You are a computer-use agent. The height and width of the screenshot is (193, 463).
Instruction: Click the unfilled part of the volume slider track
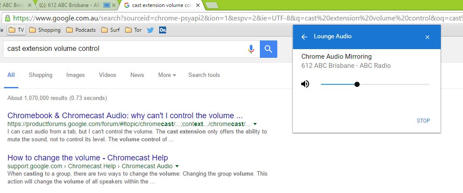[x=395, y=84]
